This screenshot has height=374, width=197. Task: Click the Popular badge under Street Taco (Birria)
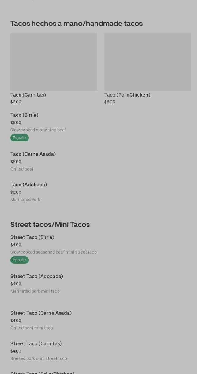tap(20, 260)
